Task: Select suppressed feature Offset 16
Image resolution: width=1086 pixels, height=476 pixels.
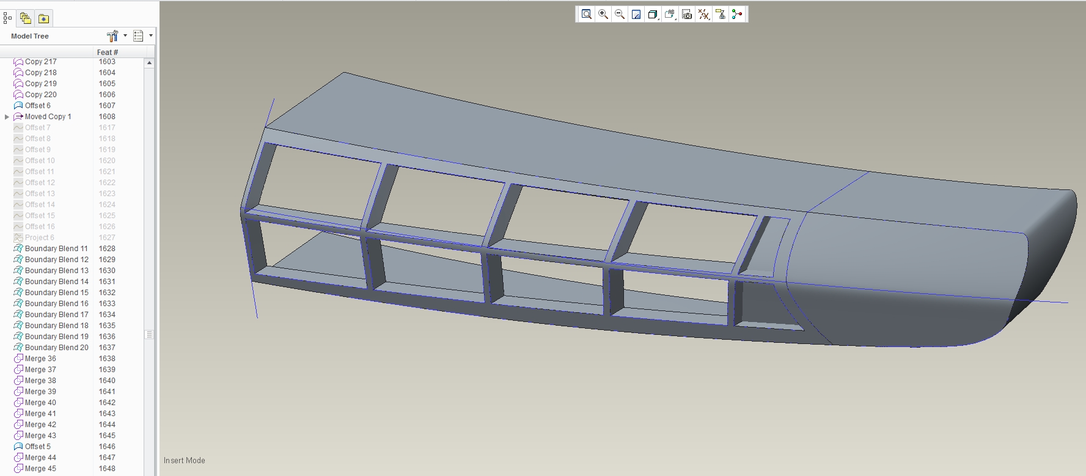Action: [40, 227]
